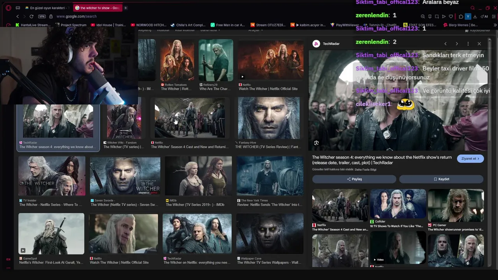Click the snapshot capture icon
The width and height of the screenshot is (498, 280).
(437, 16)
